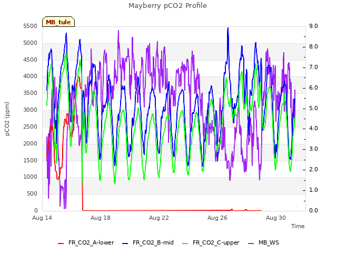Viewport: 337px width, 253px height.
Task: Click the 2500 left axis value
Action: tap(31, 126)
